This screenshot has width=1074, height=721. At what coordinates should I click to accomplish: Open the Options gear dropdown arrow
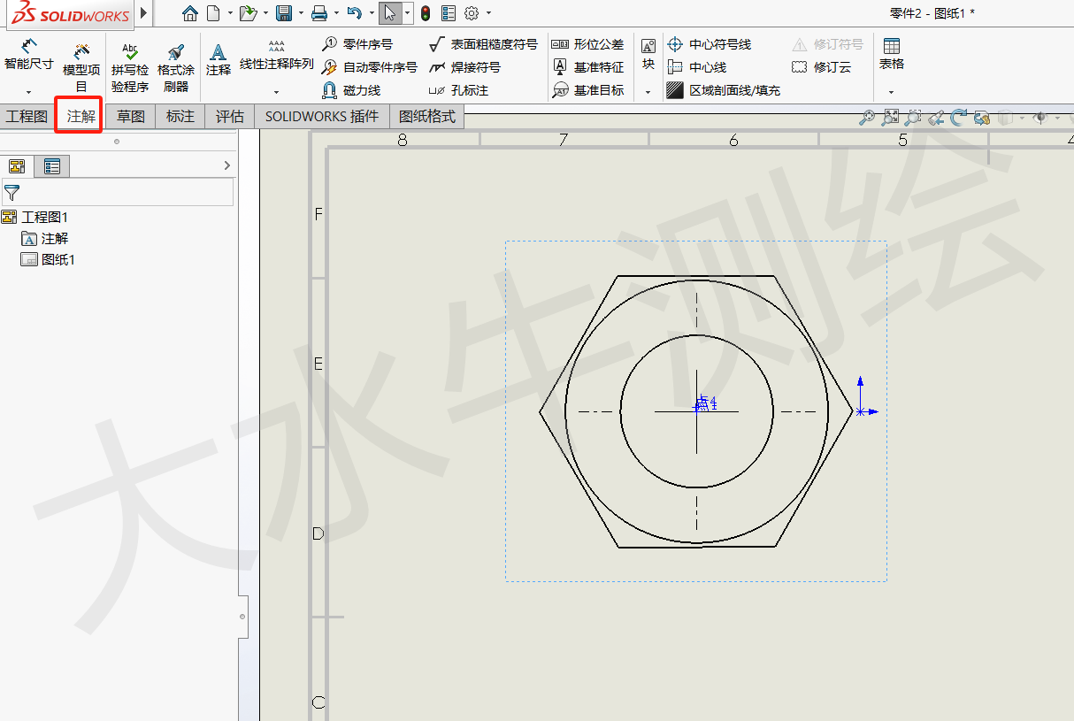pyautogui.click(x=488, y=13)
